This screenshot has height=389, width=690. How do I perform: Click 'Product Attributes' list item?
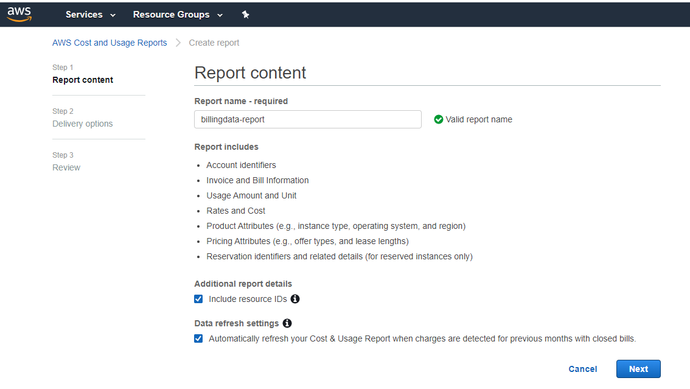(336, 226)
